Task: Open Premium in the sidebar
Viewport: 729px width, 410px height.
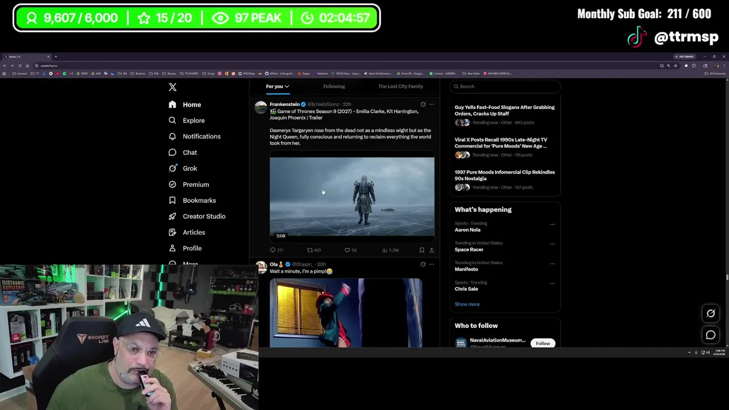Action: pos(190,184)
